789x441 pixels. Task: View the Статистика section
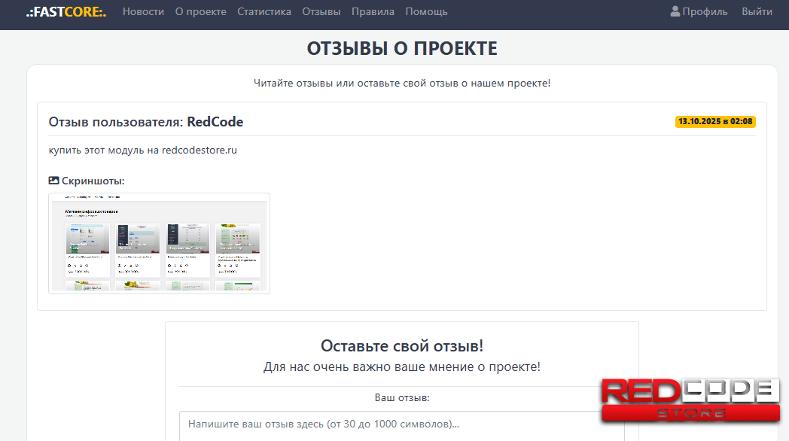point(264,11)
